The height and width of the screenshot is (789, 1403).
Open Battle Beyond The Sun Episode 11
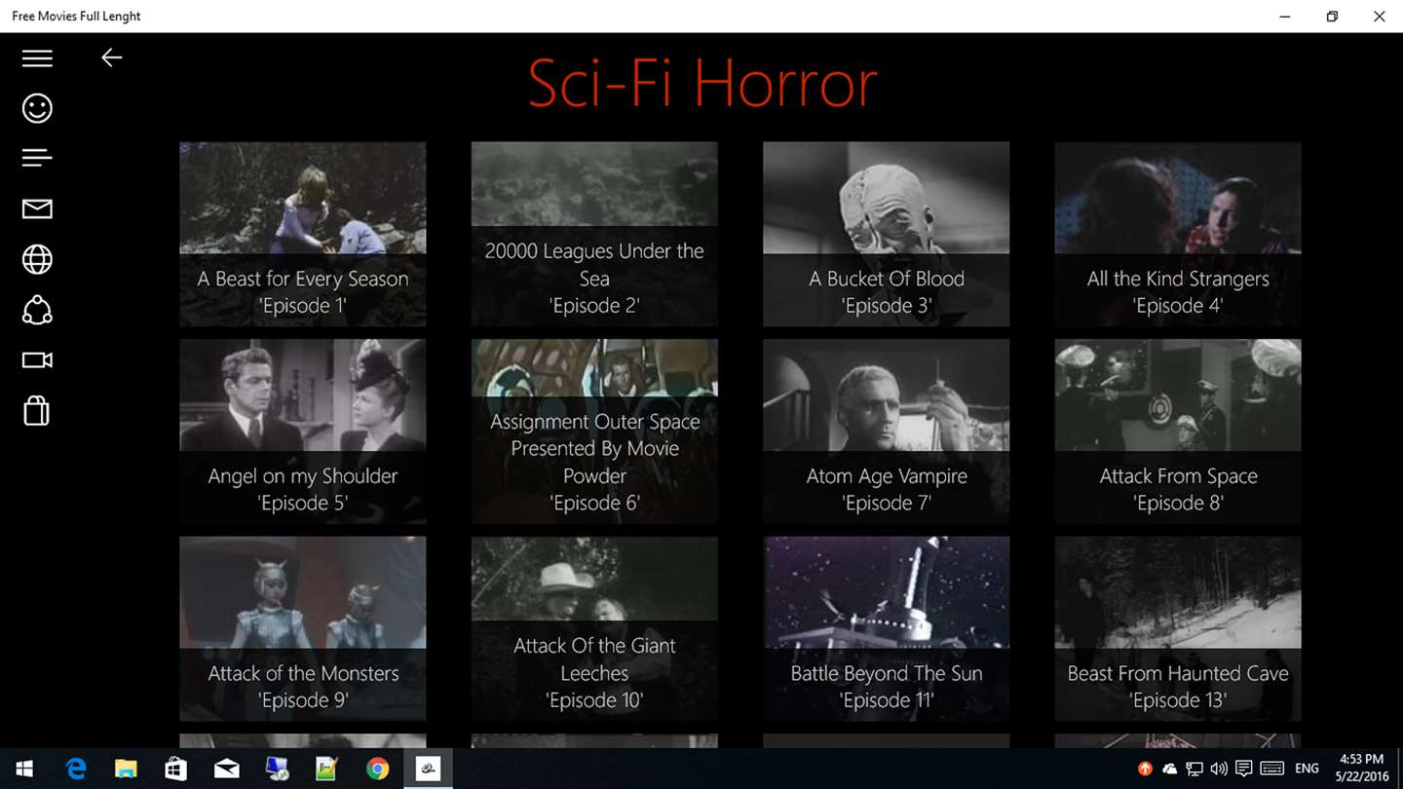point(887,628)
